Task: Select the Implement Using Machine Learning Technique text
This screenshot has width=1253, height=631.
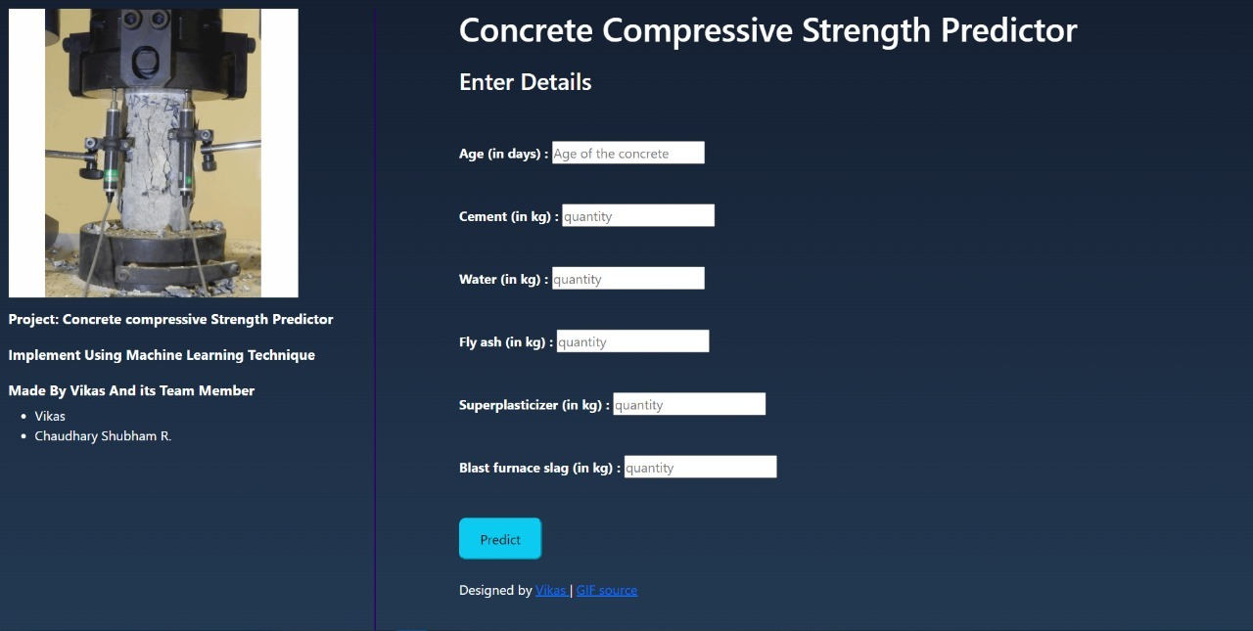Action: click(162, 355)
